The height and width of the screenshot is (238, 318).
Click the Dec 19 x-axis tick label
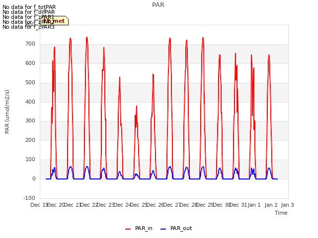pos(39,205)
